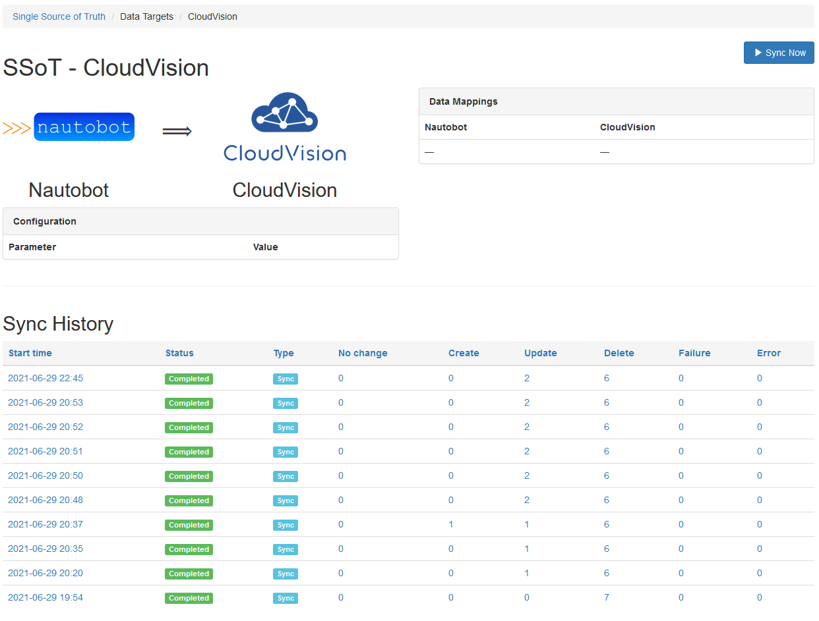The width and height of the screenshot is (819, 621).
Task: Open the 2021-06-29 20:37 sync entry
Action: pyautogui.click(x=45, y=524)
